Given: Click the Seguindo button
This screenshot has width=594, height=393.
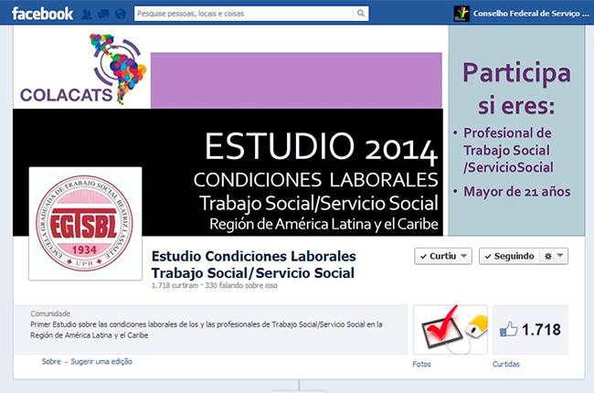Looking at the screenshot, I should [x=509, y=256].
